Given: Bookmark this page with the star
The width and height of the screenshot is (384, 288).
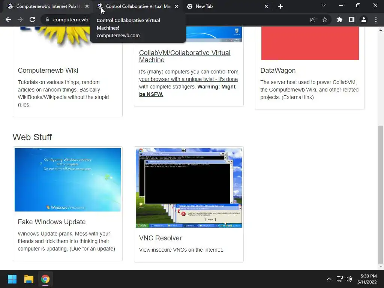Looking at the screenshot, I should [x=325, y=19].
